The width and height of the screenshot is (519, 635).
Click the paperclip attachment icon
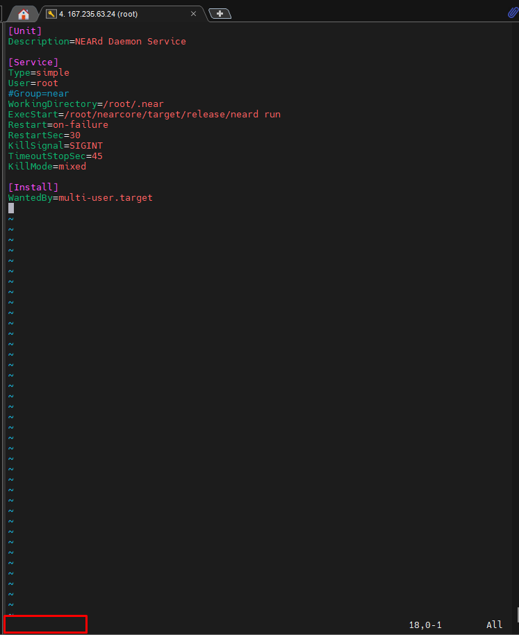point(513,13)
